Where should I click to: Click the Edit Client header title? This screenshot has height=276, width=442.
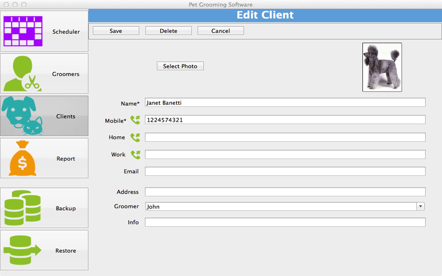(265, 15)
